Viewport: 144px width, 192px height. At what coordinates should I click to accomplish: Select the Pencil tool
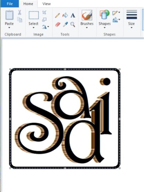click(x=57, y=16)
